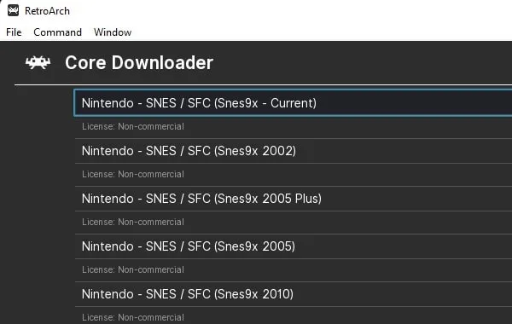Click license line under Snes9x 2005 Plus

pos(133,222)
